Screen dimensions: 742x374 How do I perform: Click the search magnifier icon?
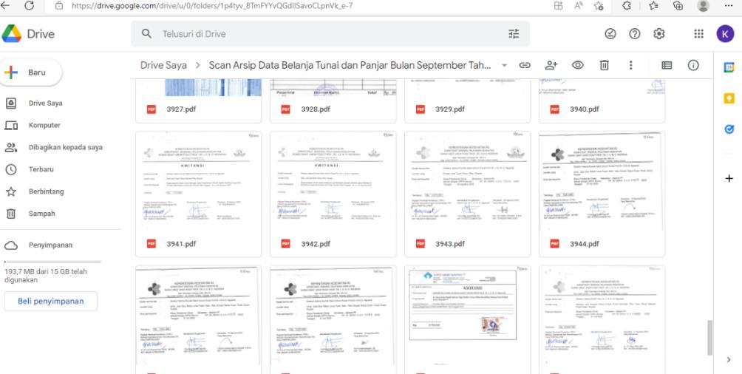click(146, 33)
